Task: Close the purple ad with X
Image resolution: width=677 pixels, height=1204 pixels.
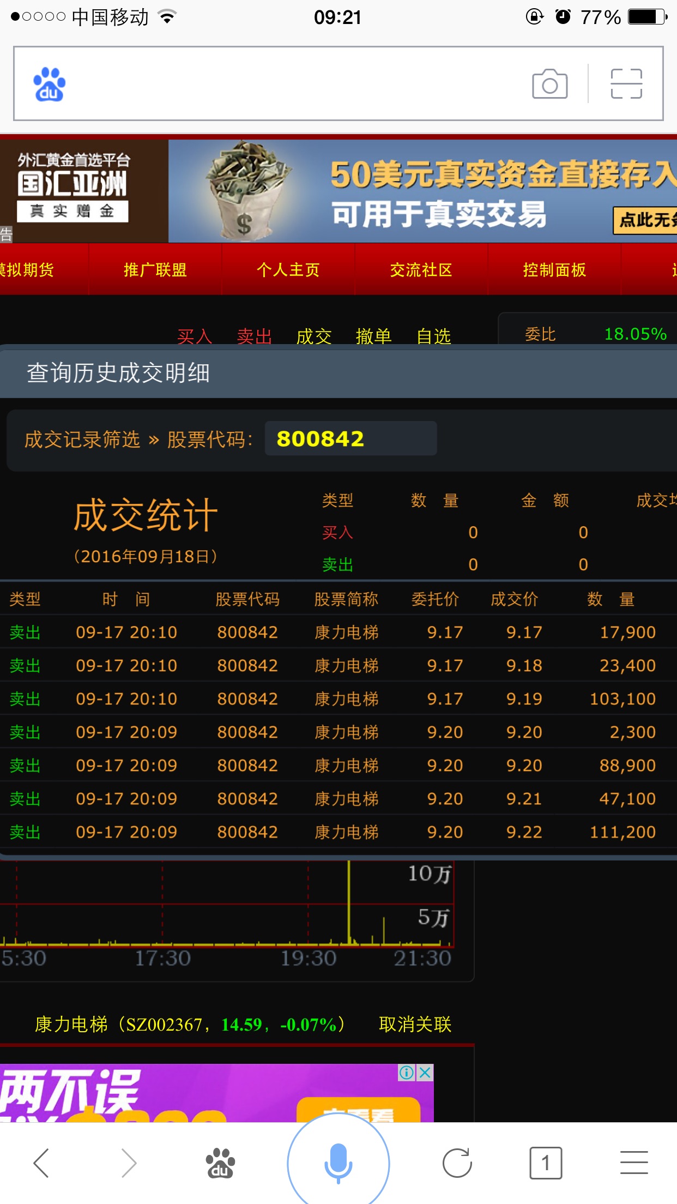Action: click(x=425, y=1073)
